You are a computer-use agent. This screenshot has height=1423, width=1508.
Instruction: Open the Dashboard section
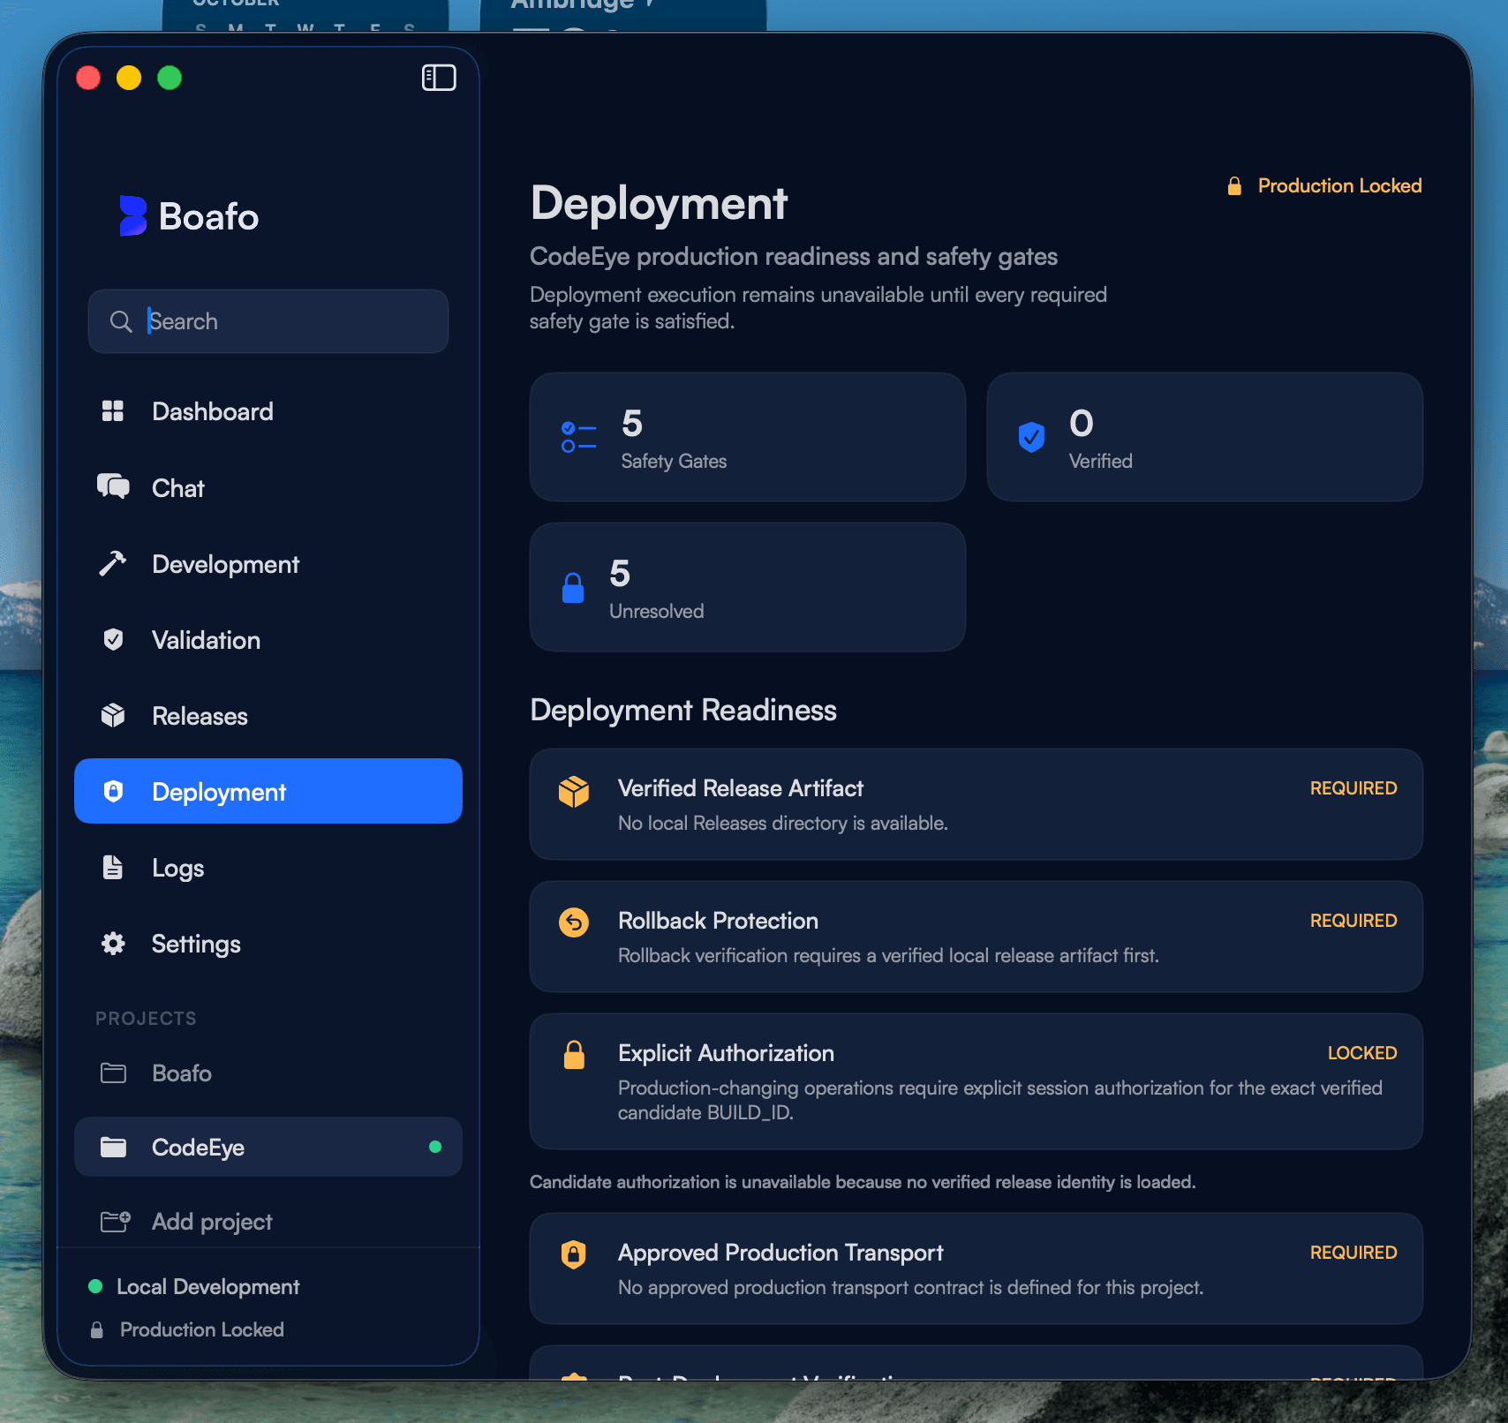tap(268, 411)
